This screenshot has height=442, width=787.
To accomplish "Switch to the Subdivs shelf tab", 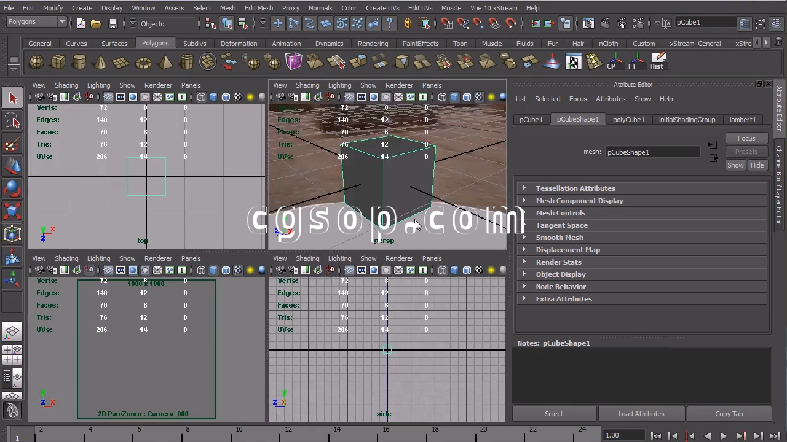I will pyautogui.click(x=194, y=44).
